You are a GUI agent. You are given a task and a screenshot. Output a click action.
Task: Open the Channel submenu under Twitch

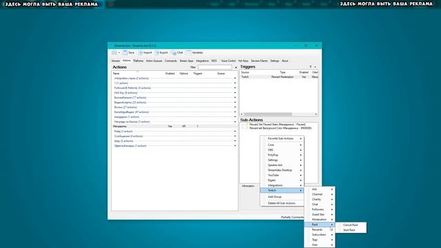320,194
